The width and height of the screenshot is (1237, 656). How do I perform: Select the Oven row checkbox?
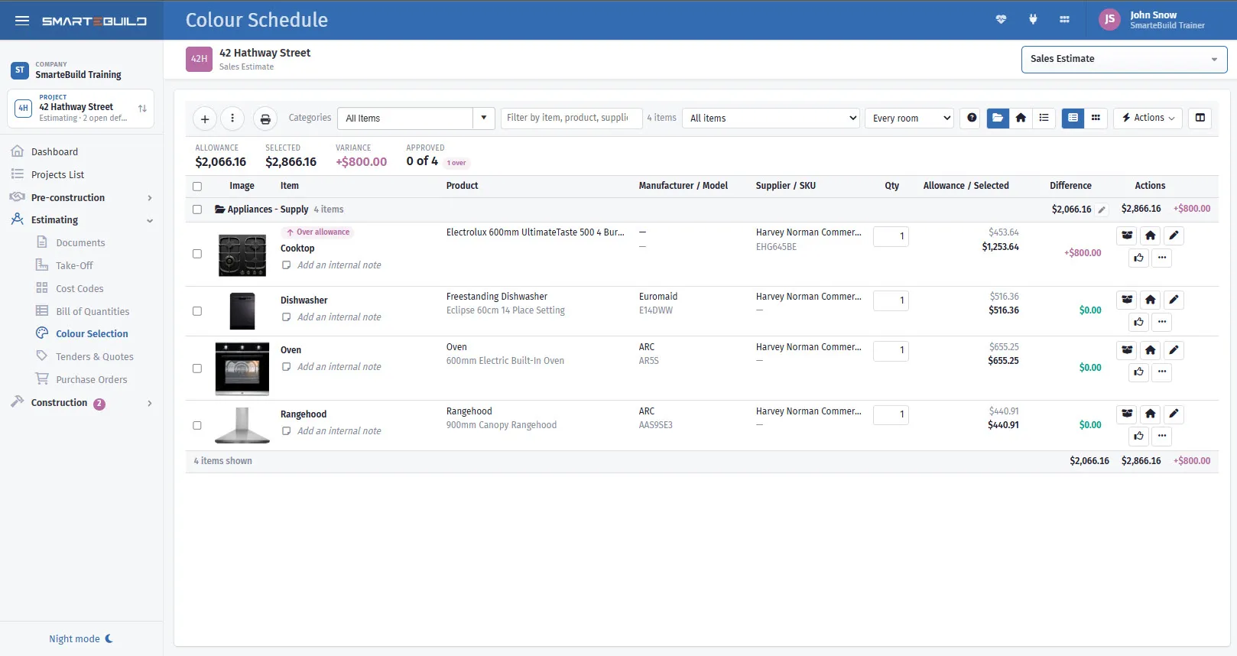tap(197, 369)
